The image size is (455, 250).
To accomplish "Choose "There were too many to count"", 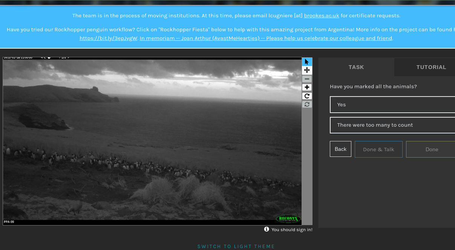I will coord(392,125).
